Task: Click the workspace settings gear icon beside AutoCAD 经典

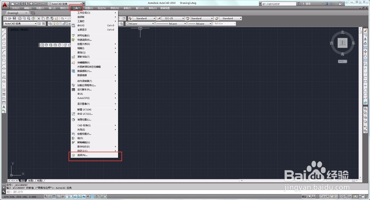Action: (40, 24)
